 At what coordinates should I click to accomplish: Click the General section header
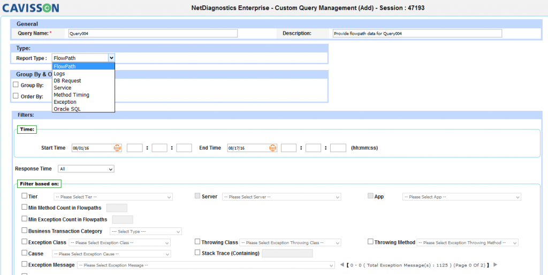point(276,24)
